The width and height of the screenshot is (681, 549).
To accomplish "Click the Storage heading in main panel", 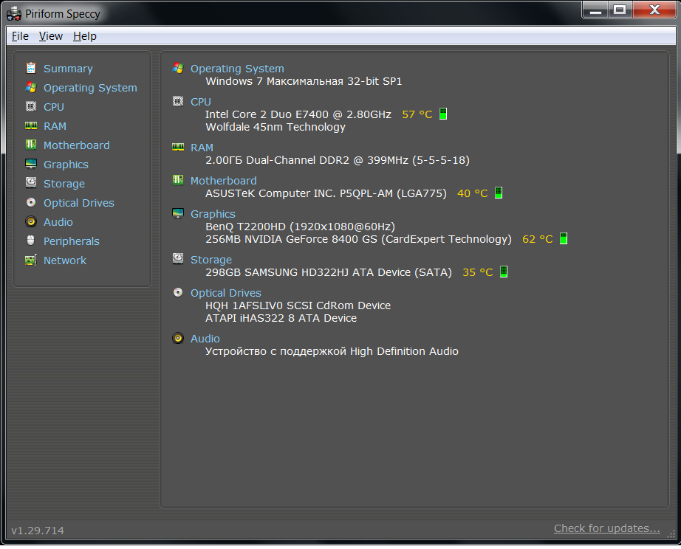I will (x=211, y=260).
